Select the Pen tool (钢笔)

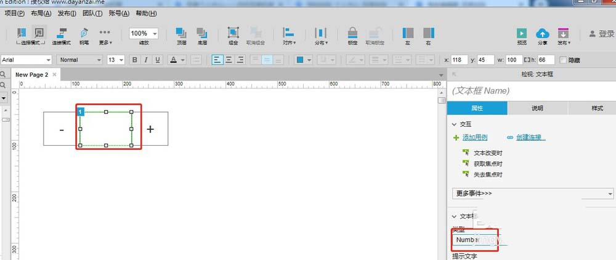pos(84,33)
